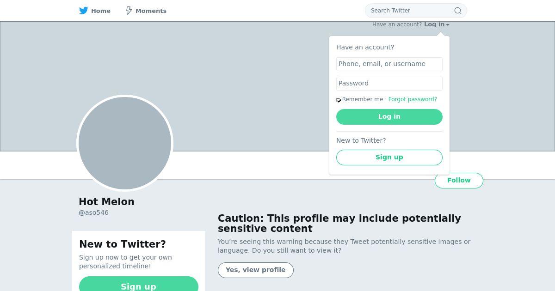Click the search magnifier icon

pyautogui.click(x=457, y=11)
